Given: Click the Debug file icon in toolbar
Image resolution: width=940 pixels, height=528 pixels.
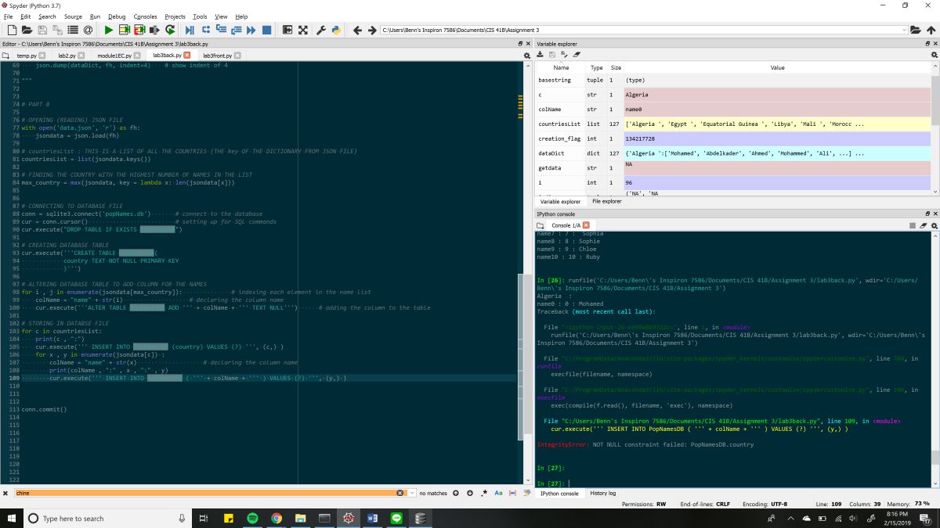Looking at the screenshot, I should [x=190, y=30].
